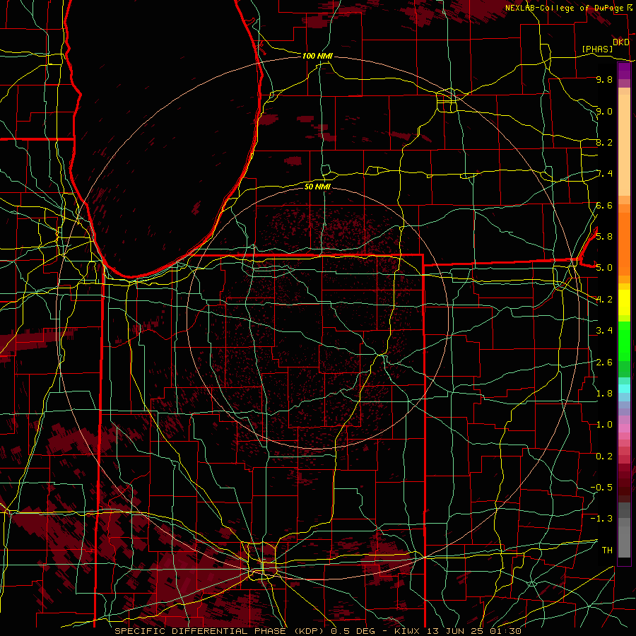
Task: Click the -1.3 value on the color scale
Action: point(601,519)
